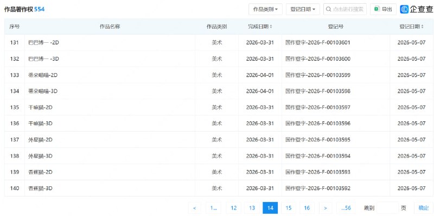Click 美术 category in row 131
The image size is (434, 216).
(x=216, y=43)
